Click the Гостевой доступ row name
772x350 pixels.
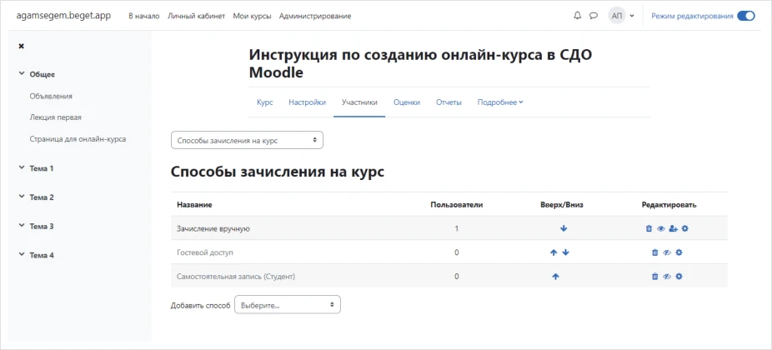[x=205, y=252]
